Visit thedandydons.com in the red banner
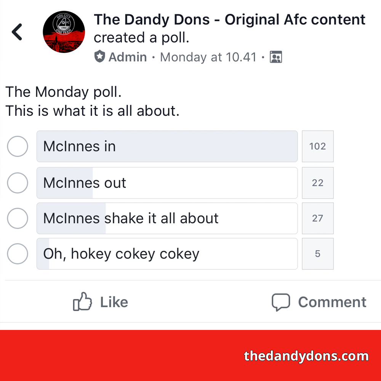 306,356
